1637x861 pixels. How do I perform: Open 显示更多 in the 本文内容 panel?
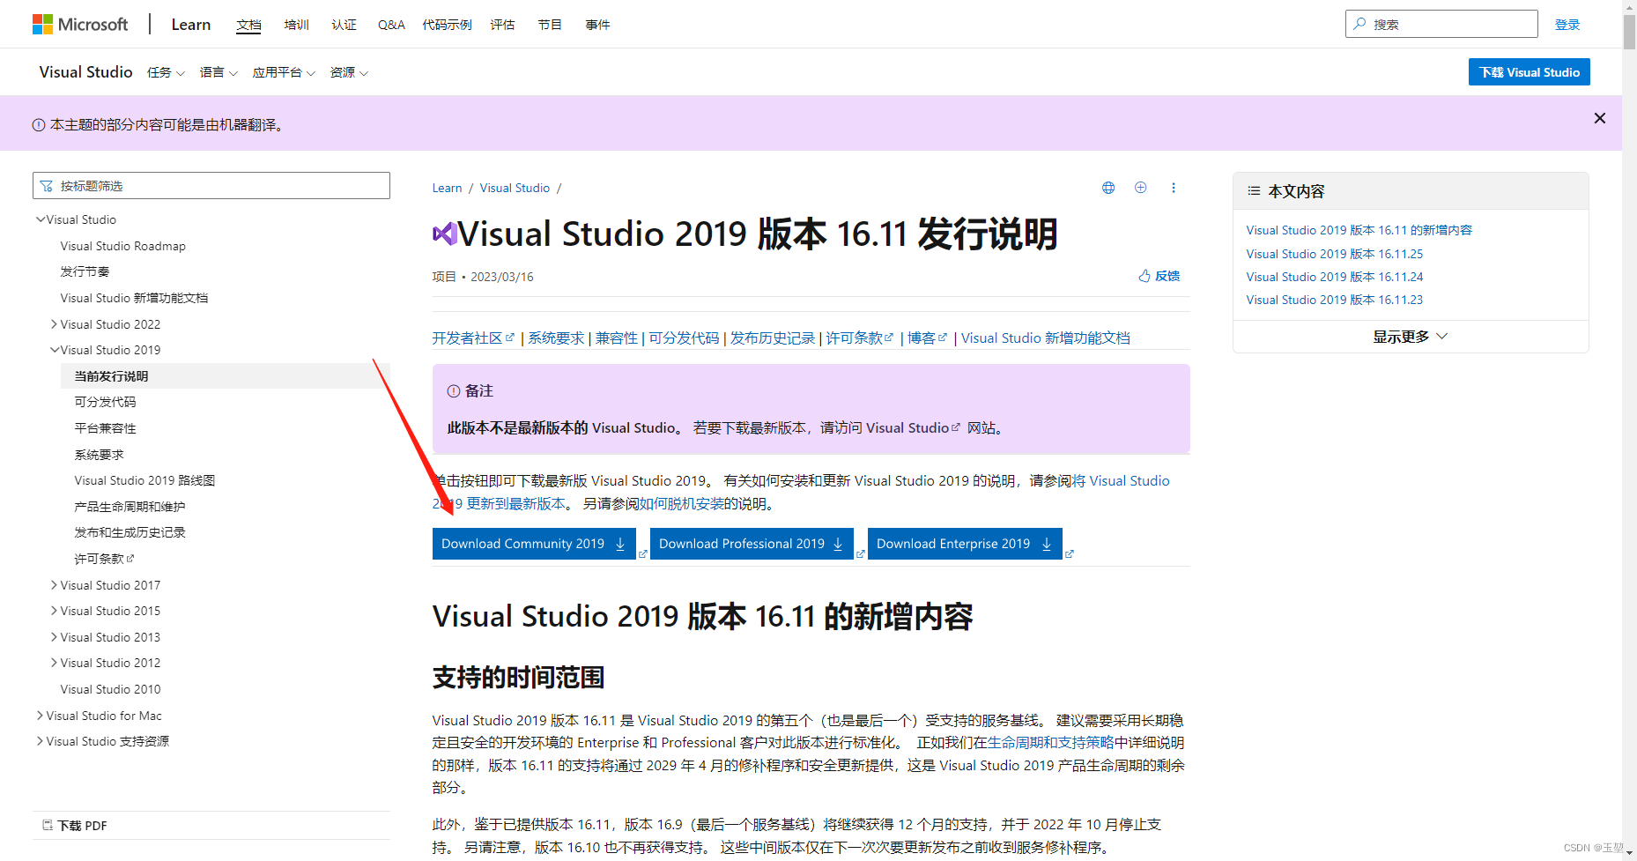[x=1410, y=336]
